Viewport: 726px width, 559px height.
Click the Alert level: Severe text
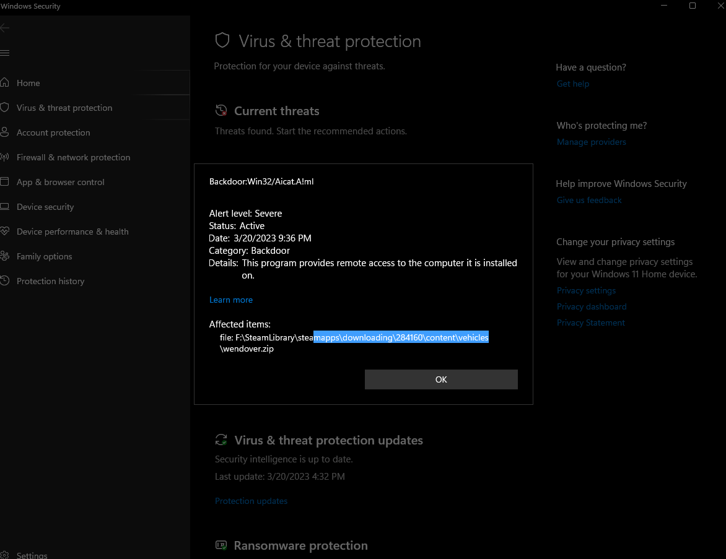[x=245, y=214]
